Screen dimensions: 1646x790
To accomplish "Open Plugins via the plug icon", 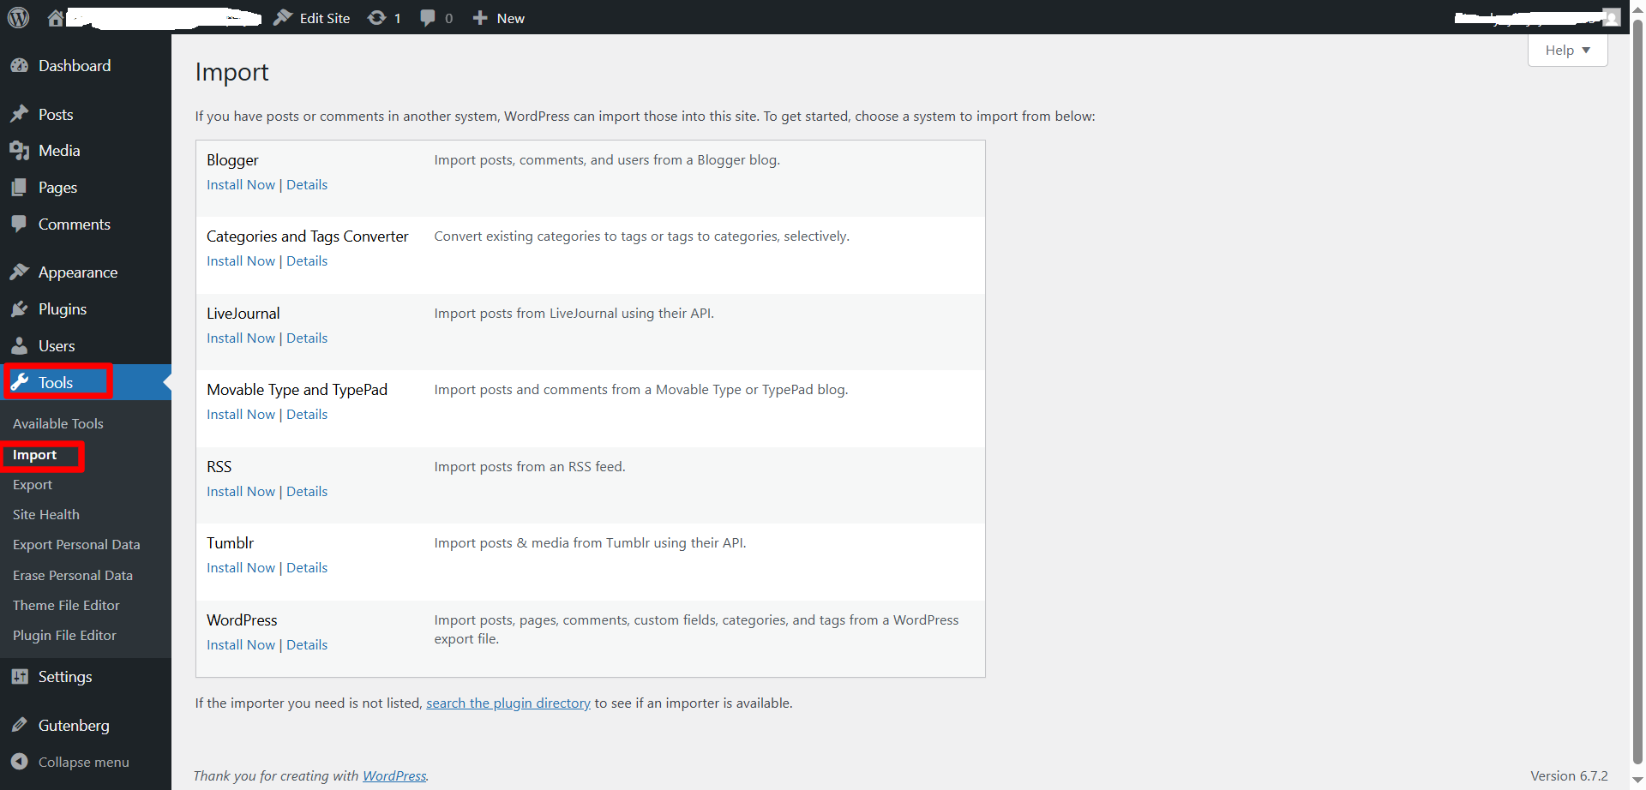I will pyautogui.click(x=21, y=308).
